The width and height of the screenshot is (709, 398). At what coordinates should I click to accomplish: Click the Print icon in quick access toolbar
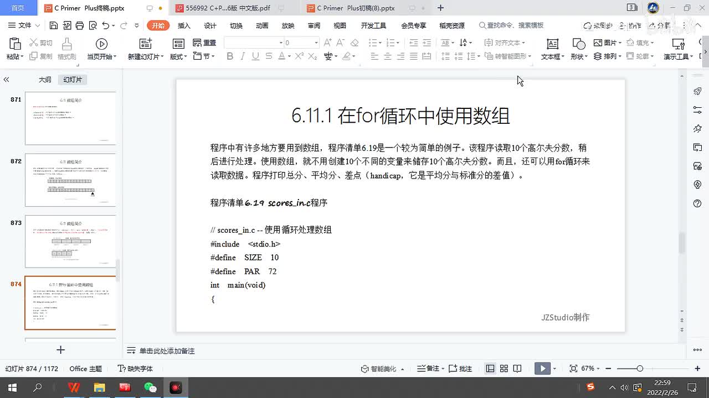coord(79,25)
